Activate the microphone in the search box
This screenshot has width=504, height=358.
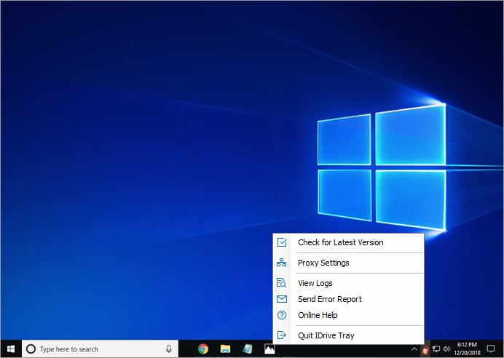point(169,349)
